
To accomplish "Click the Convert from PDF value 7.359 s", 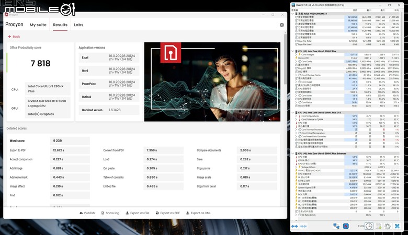I will pos(163,150).
